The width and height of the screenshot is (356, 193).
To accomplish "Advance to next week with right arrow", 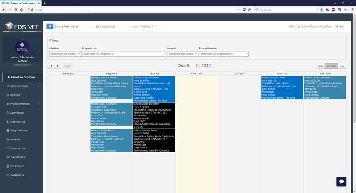I will point(58,66).
